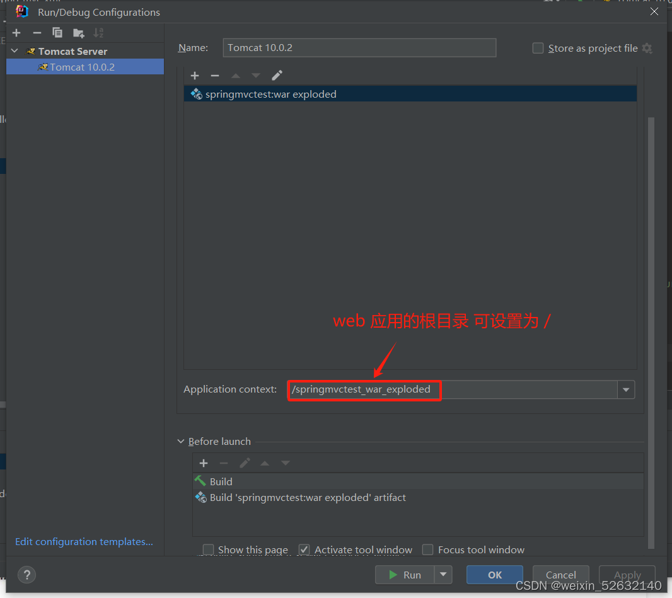This screenshot has height=598, width=672.
Task: Add a Before launch task
Action: point(204,463)
